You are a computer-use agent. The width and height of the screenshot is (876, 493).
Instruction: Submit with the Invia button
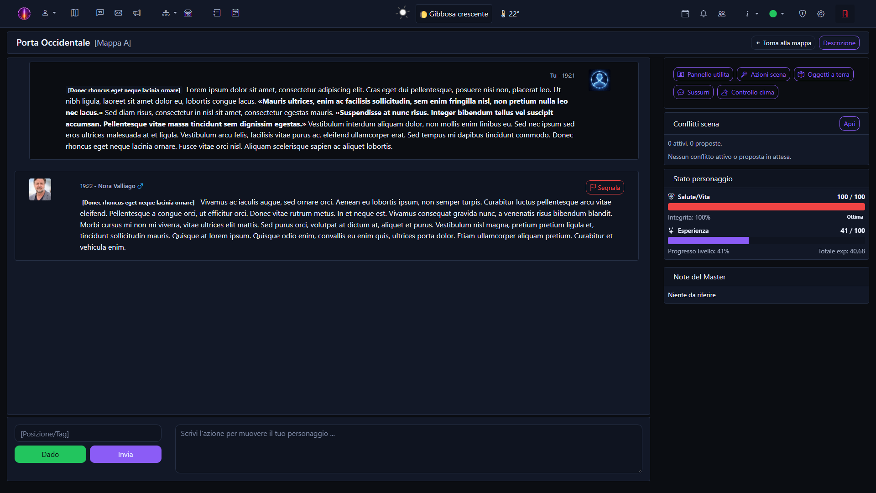click(125, 454)
